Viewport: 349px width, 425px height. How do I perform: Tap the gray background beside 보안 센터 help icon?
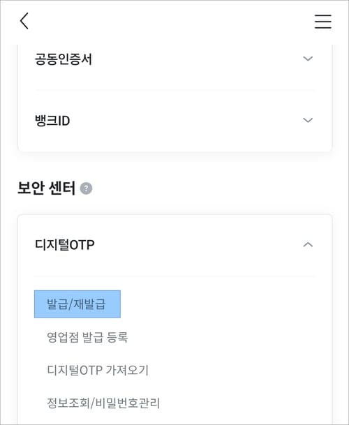coord(211,188)
